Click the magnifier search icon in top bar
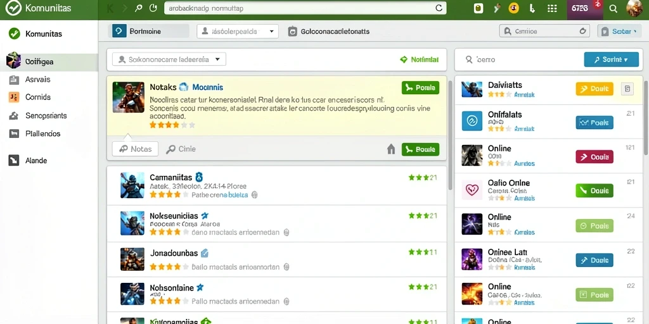This screenshot has height=324, width=649. point(614,9)
